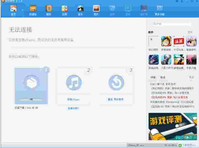Viewport: 199px width, 148px height.
Task: Open the pink and black silhouette game icon
Action: (191, 59)
